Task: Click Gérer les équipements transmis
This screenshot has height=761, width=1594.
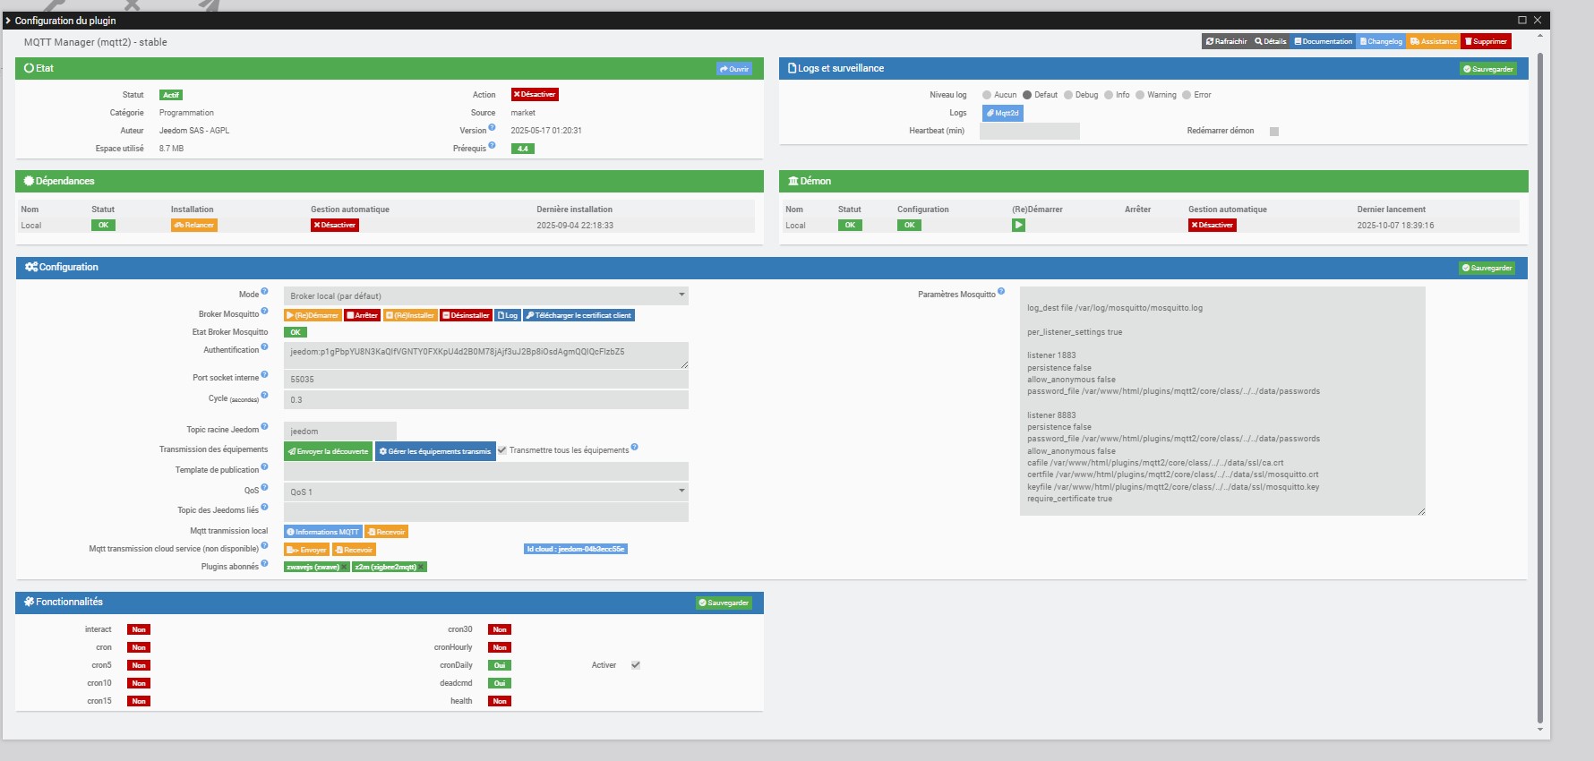Action: [x=435, y=451]
